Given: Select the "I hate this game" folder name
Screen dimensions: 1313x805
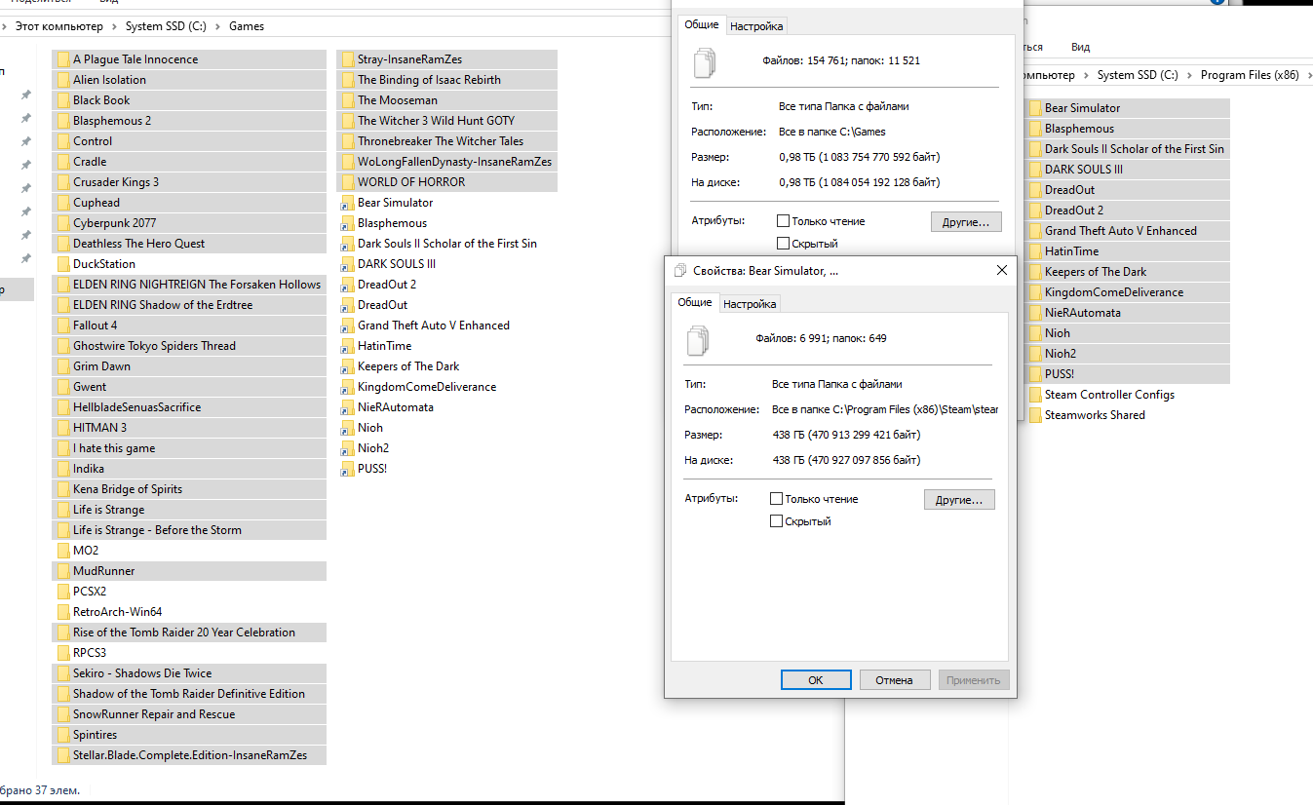Looking at the screenshot, I should pyautogui.click(x=114, y=448).
